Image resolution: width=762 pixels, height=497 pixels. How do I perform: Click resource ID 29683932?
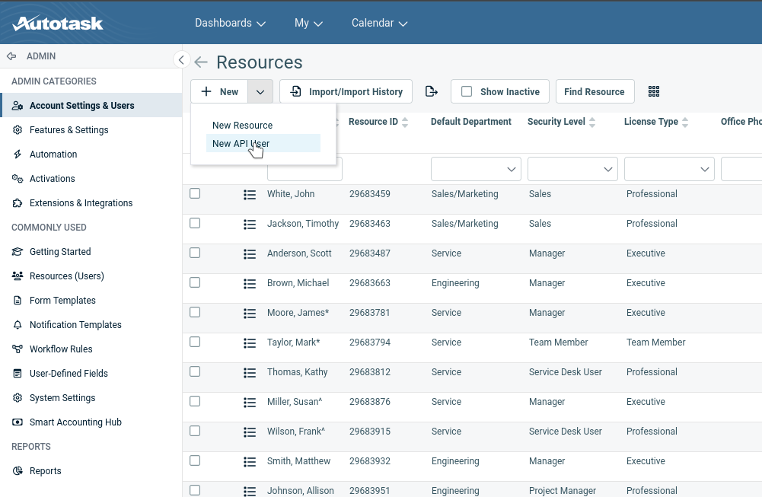[x=370, y=461]
